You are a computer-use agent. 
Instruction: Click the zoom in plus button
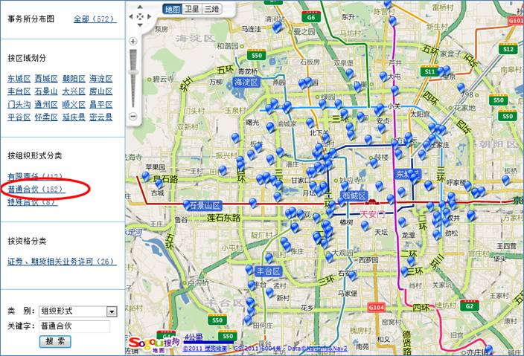pos(133,42)
